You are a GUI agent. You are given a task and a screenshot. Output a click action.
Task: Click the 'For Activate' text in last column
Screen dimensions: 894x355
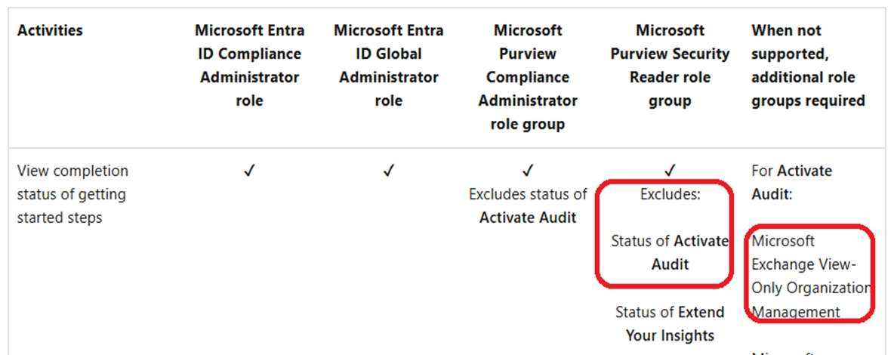click(x=792, y=171)
